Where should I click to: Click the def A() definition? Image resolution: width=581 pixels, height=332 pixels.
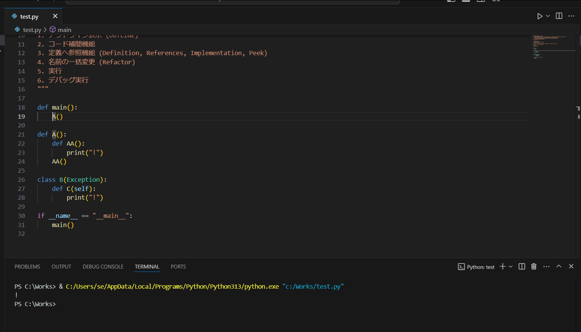52,134
